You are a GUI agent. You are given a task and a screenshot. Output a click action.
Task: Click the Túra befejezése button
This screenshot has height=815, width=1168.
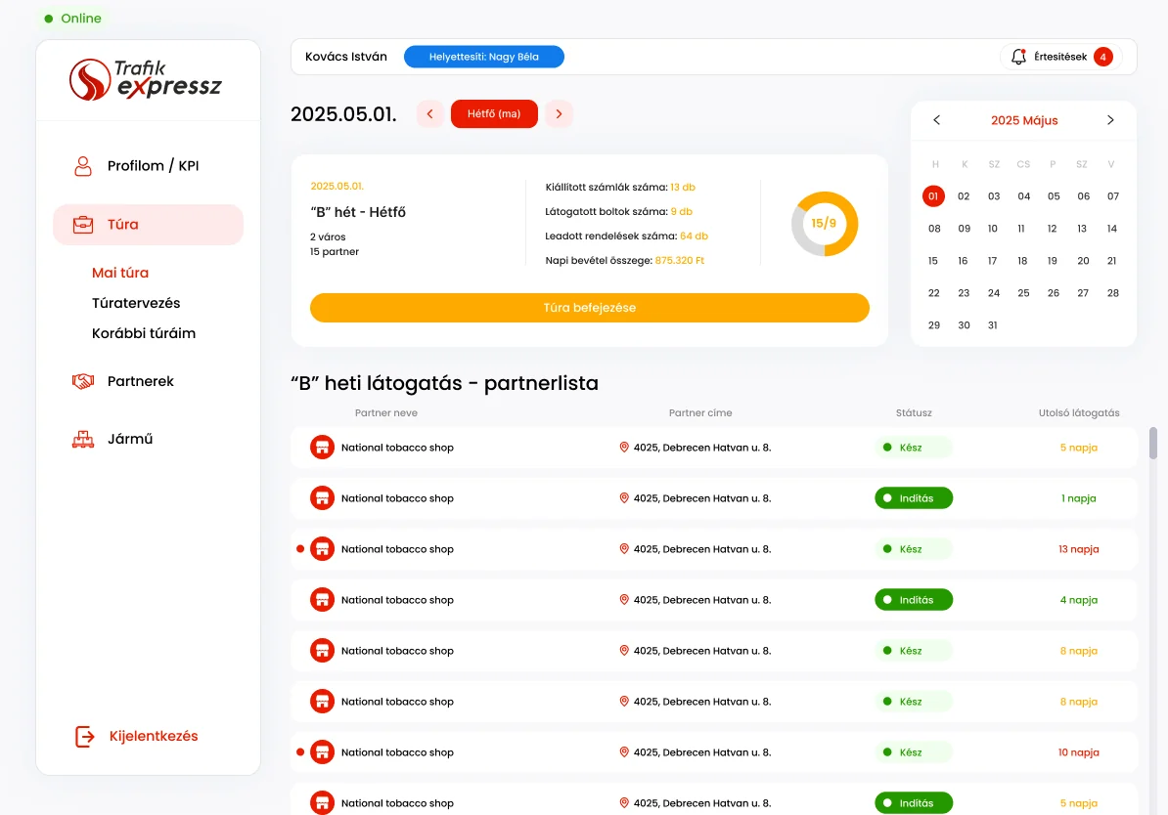589,308
